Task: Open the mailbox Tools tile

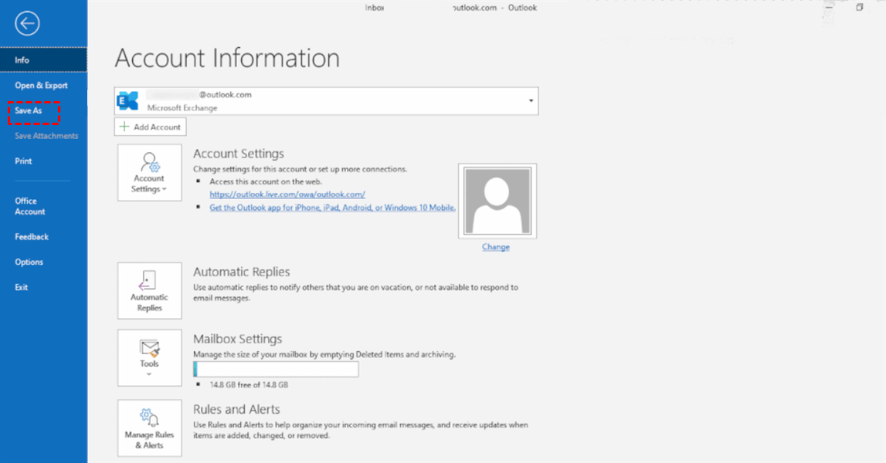Action: [149, 357]
